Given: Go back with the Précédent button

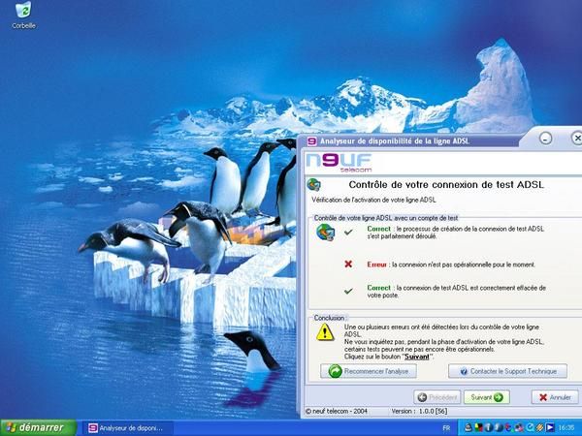Looking at the screenshot, I should click(436, 397).
